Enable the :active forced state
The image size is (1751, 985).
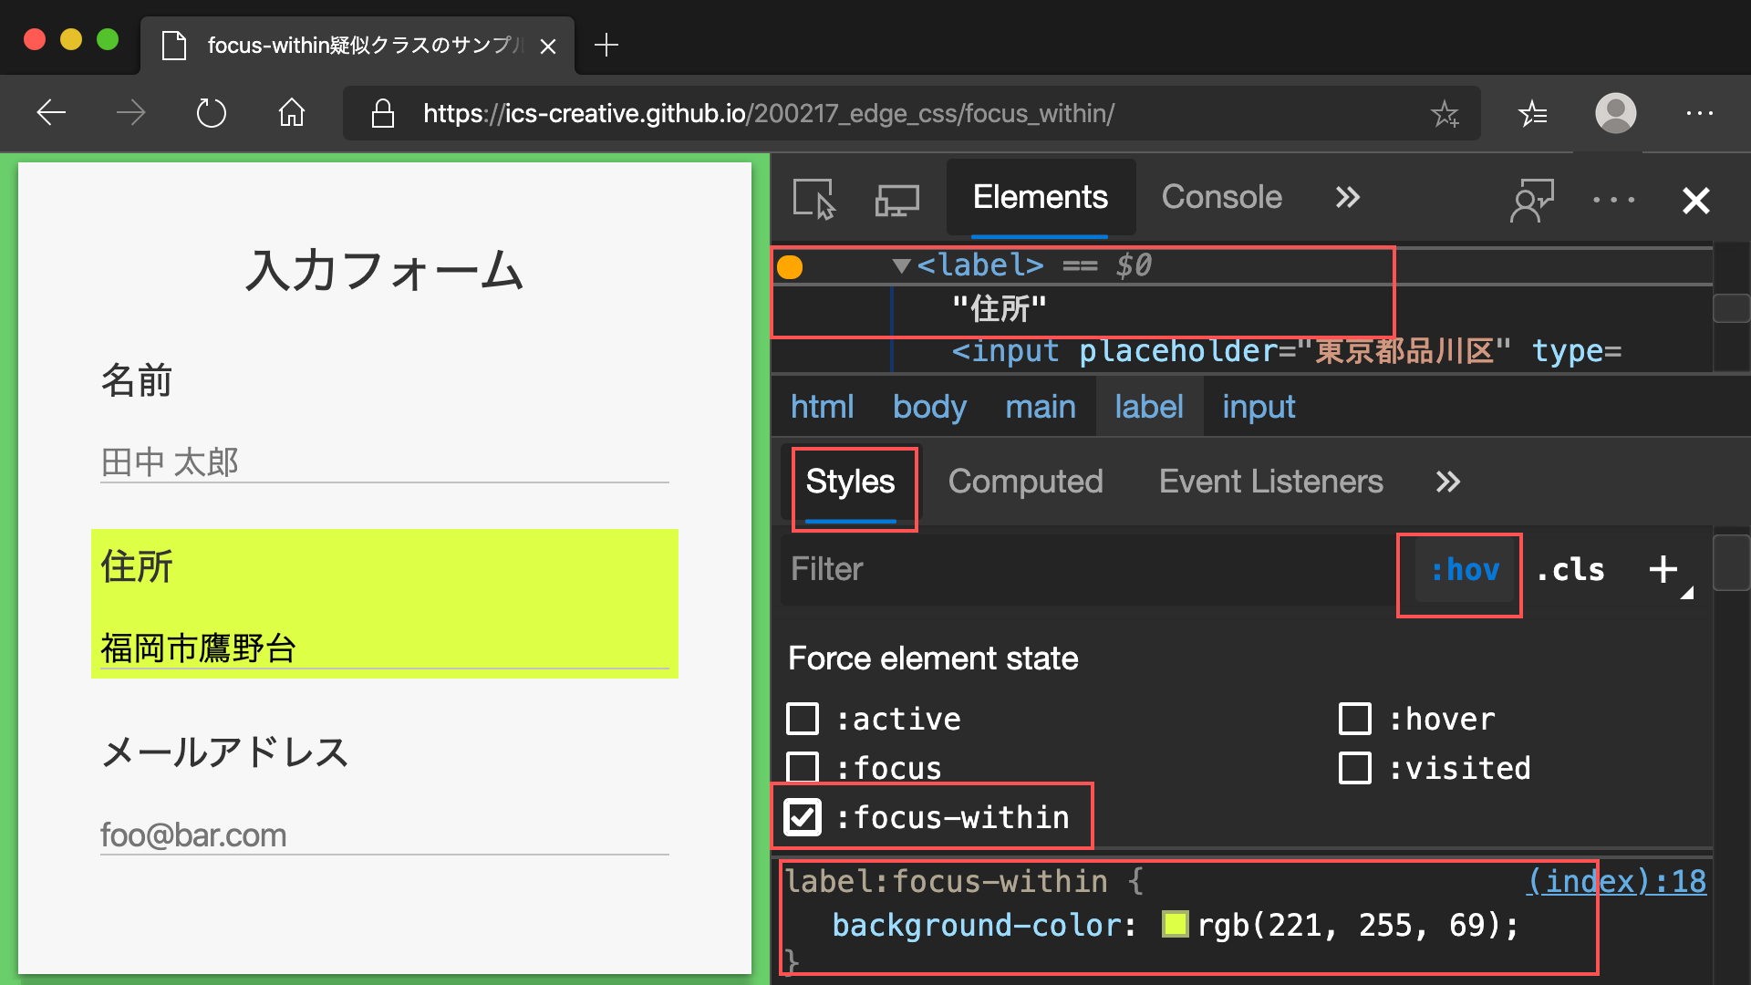click(x=803, y=719)
